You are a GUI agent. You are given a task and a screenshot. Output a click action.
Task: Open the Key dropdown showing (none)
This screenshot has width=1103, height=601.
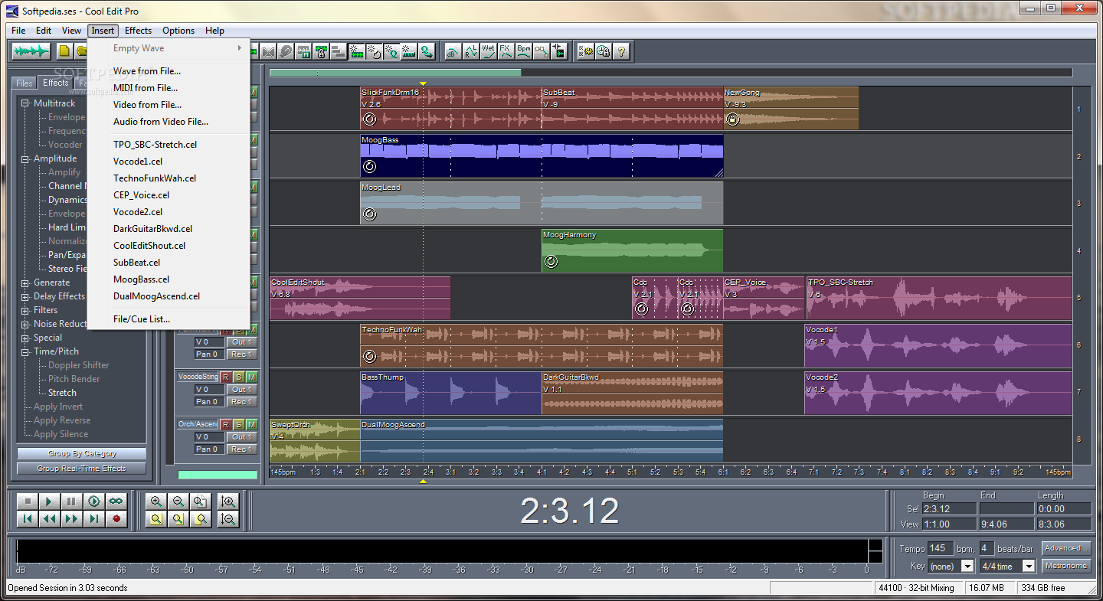tap(967, 566)
